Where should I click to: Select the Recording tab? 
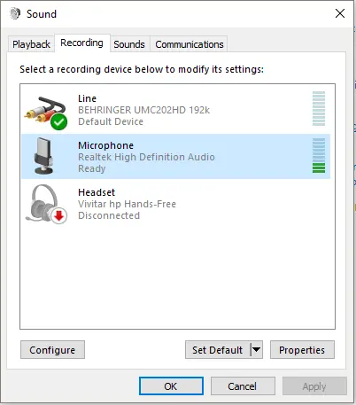(81, 43)
